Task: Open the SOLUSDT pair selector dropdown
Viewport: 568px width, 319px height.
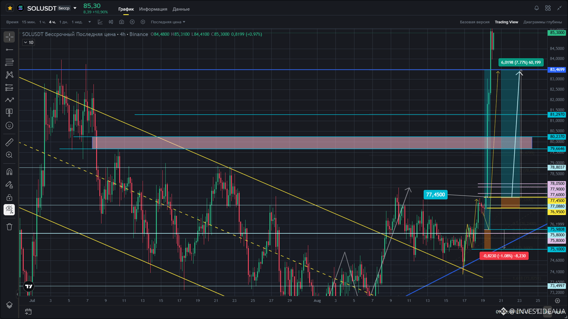Action: [75, 8]
